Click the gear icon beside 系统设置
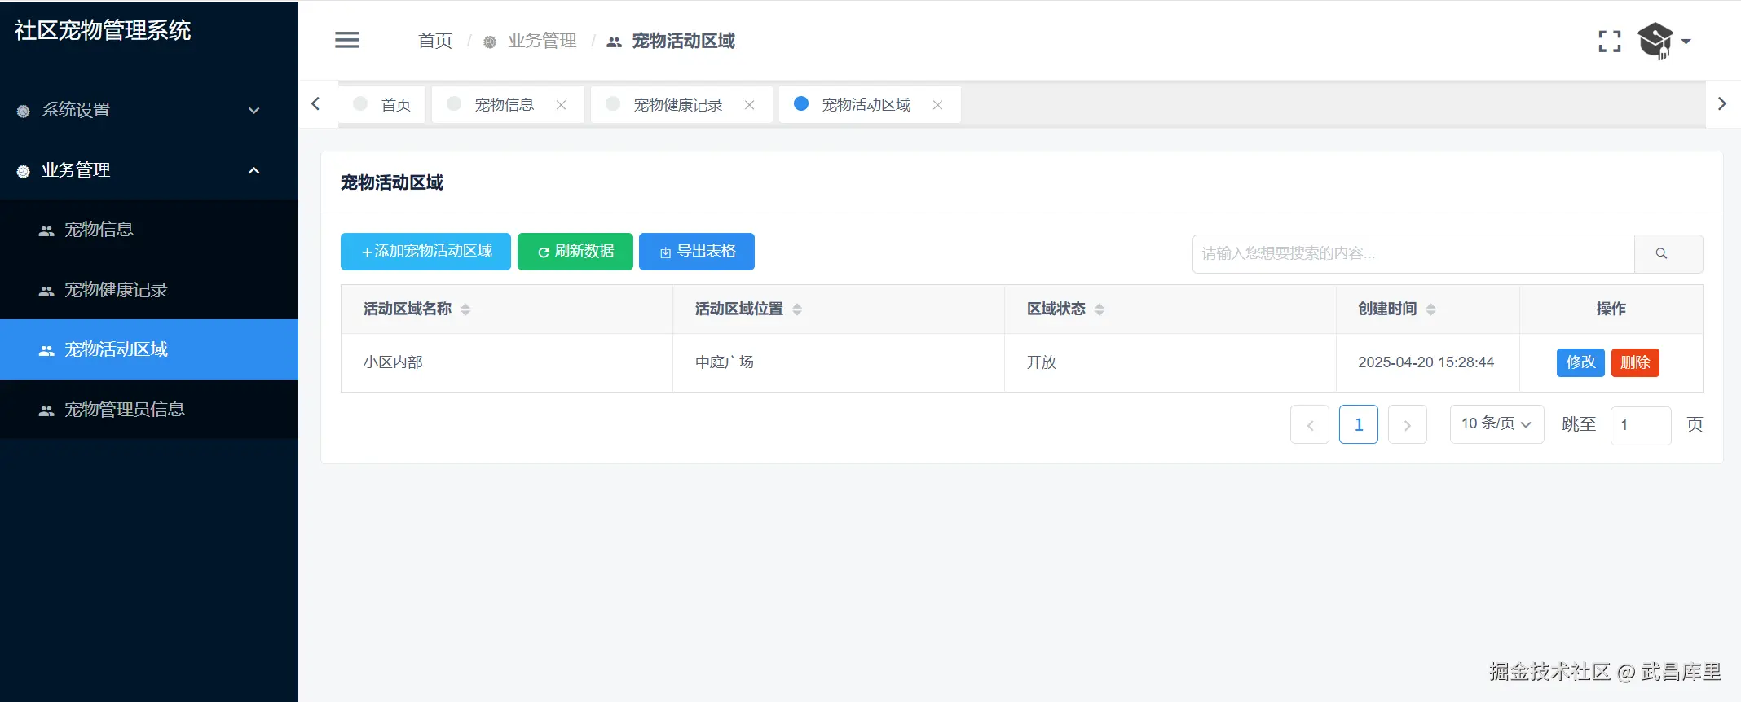 click(24, 111)
